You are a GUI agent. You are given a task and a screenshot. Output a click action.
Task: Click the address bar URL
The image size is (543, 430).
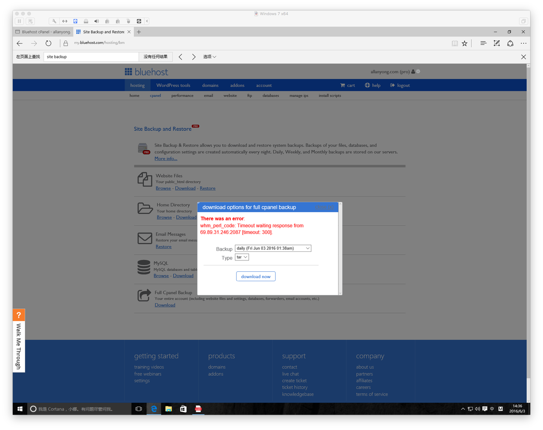click(99, 43)
